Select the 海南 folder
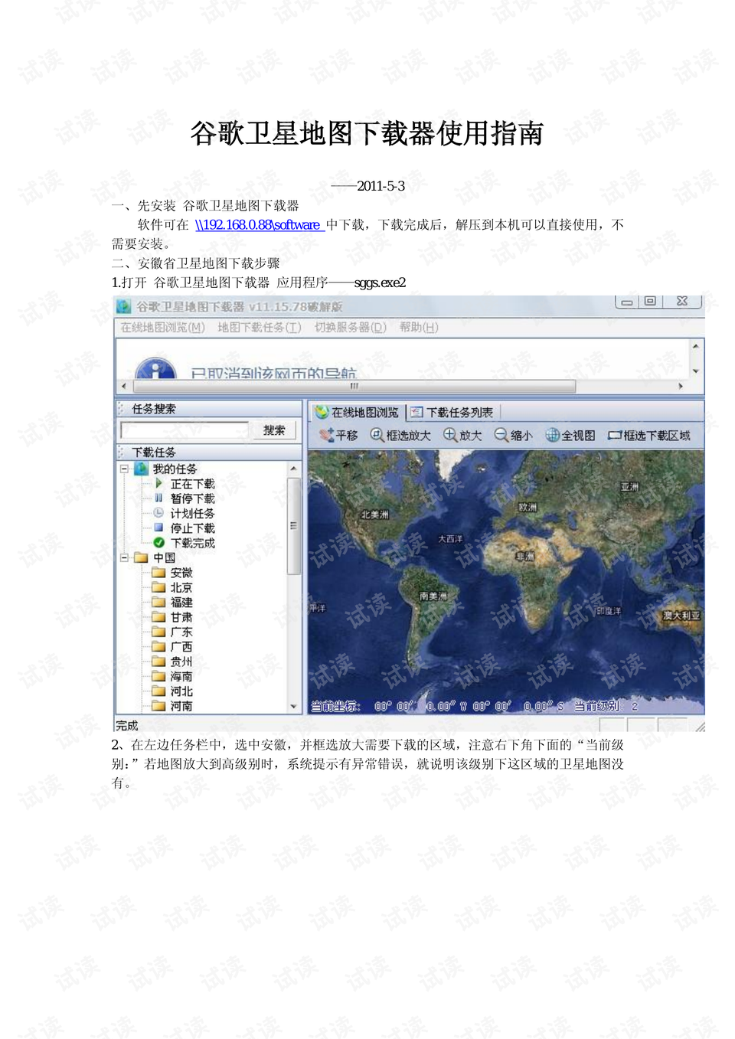 (x=172, y=677)
